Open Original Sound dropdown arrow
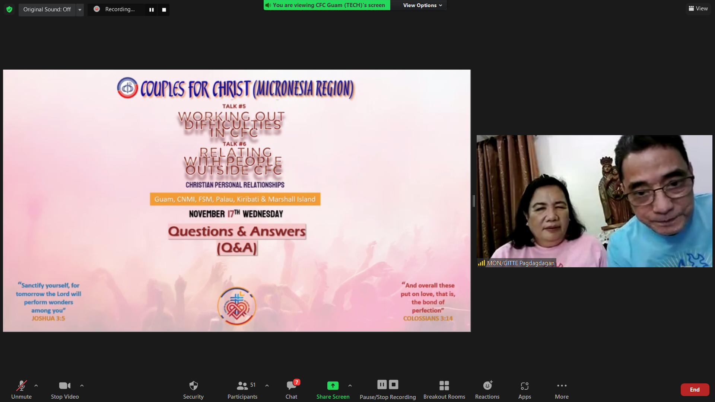715x402 pixels. click(80, 10)
